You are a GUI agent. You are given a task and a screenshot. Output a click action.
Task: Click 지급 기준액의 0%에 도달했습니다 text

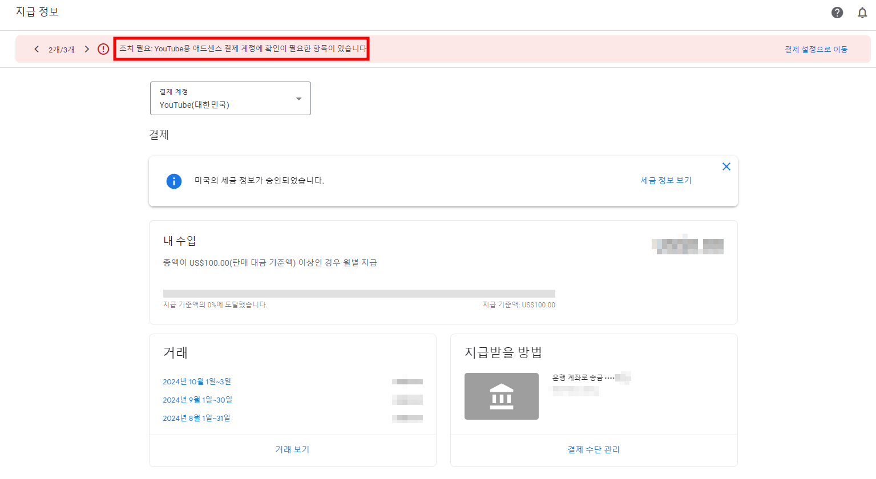(x=215, y=305)
